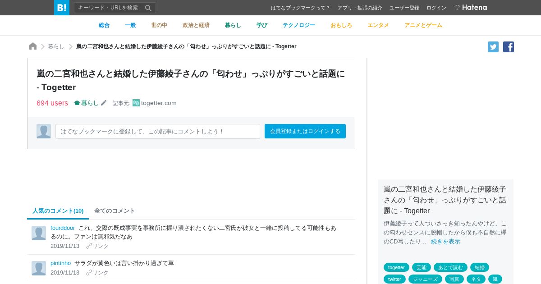541x284 pixels.
Task: Select the 総合 category
Action: coord(104,25)
